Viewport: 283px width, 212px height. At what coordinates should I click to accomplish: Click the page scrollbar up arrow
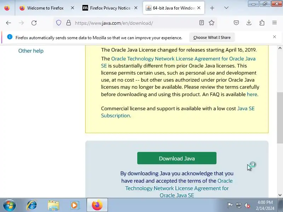(x=280, y=48)
